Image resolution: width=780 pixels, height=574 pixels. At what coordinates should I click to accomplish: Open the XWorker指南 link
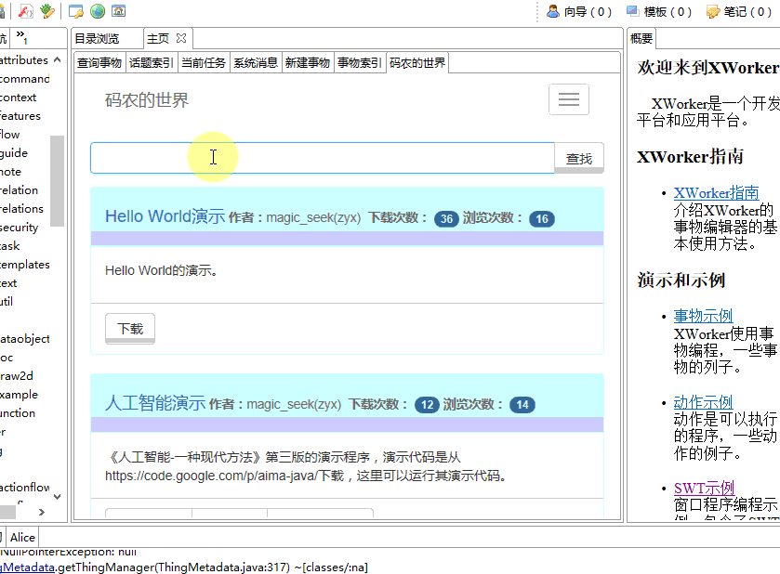pyautogui.click(x=716, y=193)
